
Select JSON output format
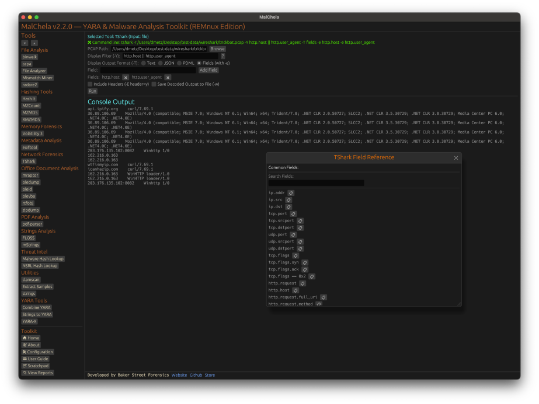(x=161, y=63)
